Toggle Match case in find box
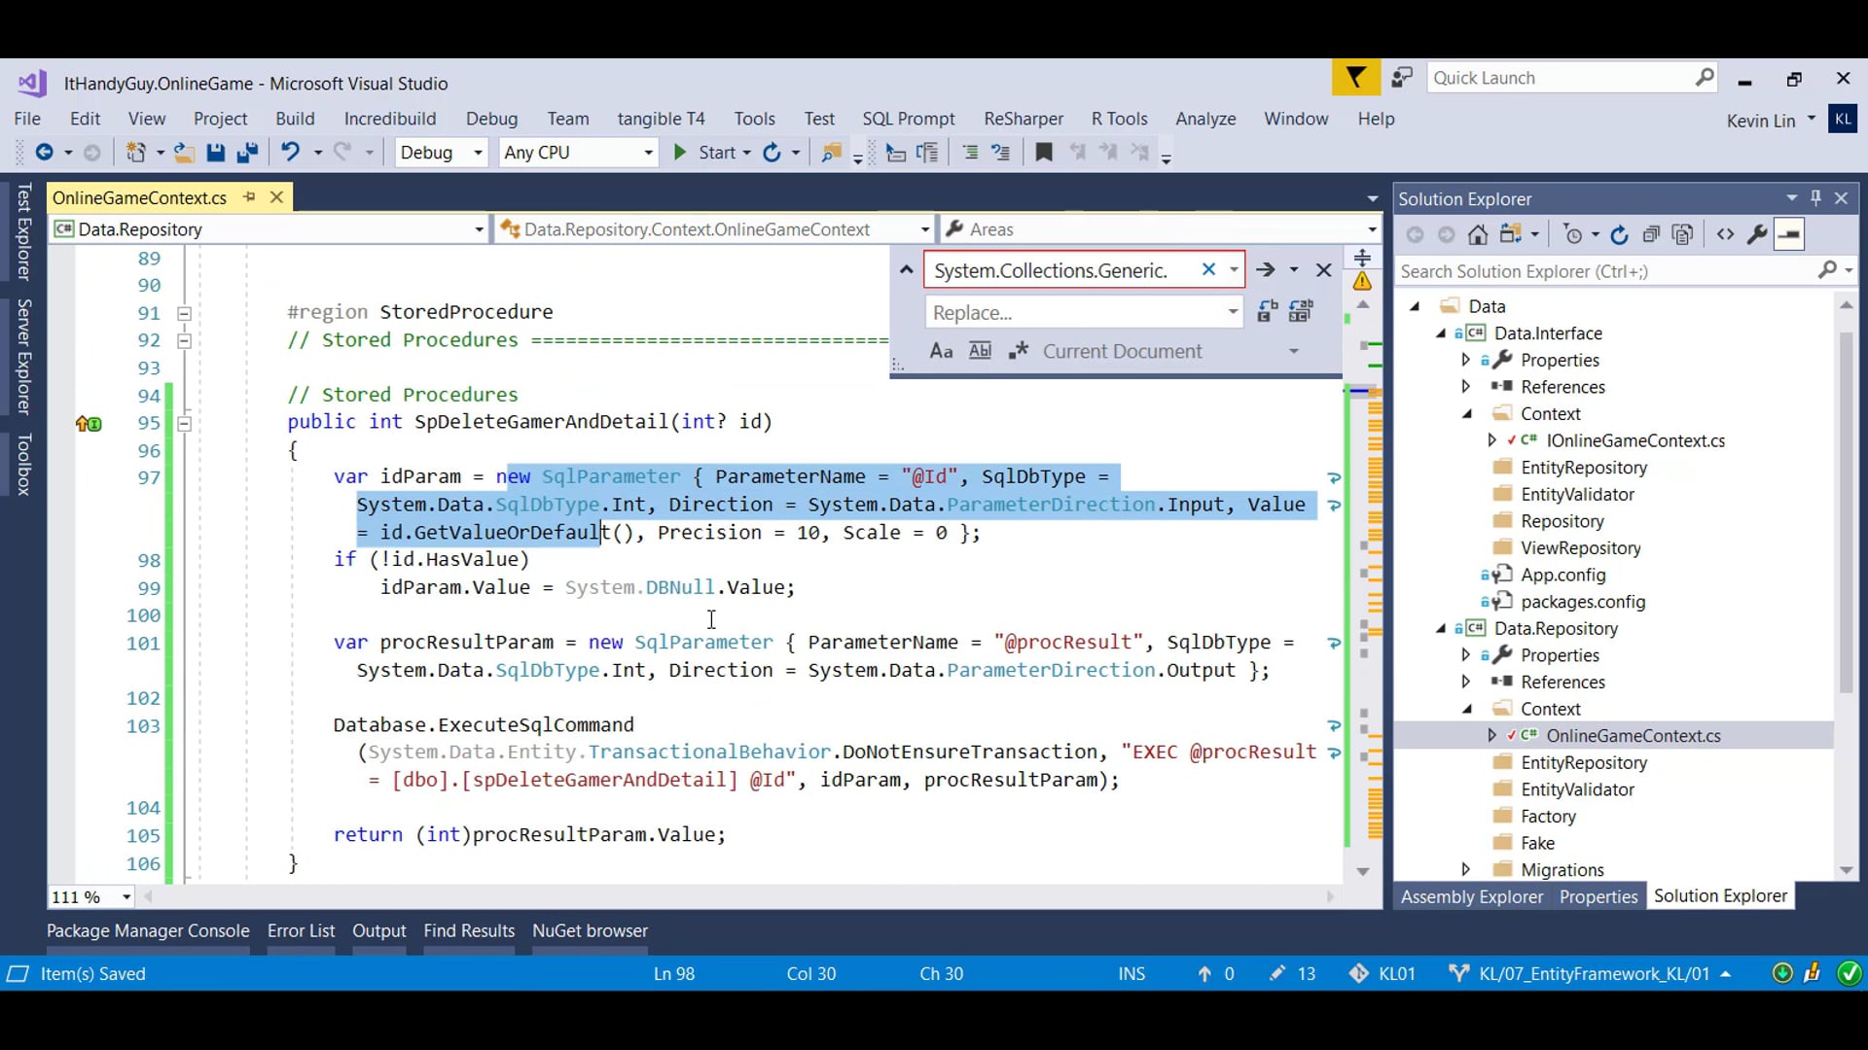 [x=941, y=351]
